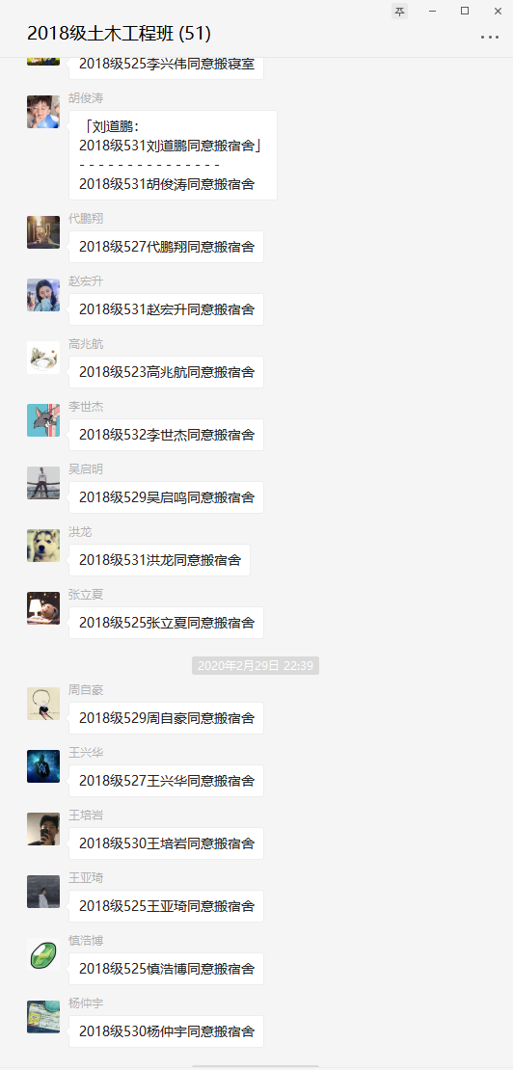
Task: Open 赵宏升's avatar picture
Action: [43, 295]
